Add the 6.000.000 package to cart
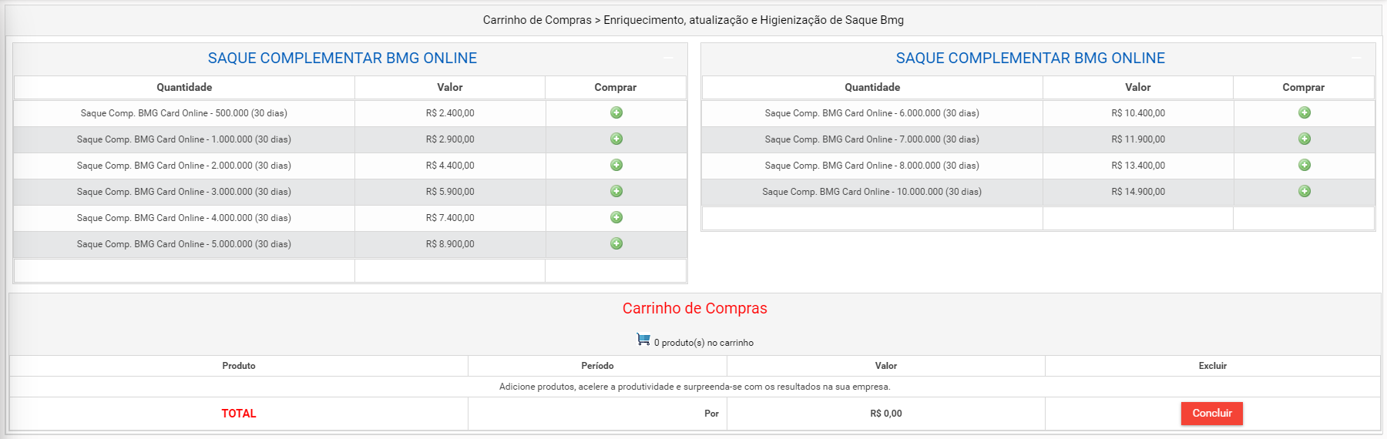This screenshot has width=1387, height=439. [1305, 112]
